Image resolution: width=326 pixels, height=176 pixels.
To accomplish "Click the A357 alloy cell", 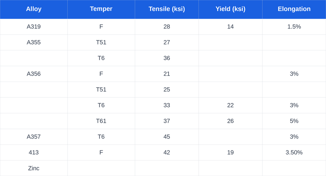I will coord(34,137).
